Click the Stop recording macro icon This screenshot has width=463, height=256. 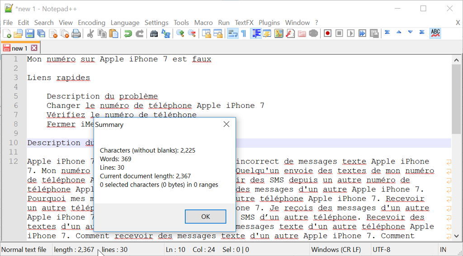point(339,33)
